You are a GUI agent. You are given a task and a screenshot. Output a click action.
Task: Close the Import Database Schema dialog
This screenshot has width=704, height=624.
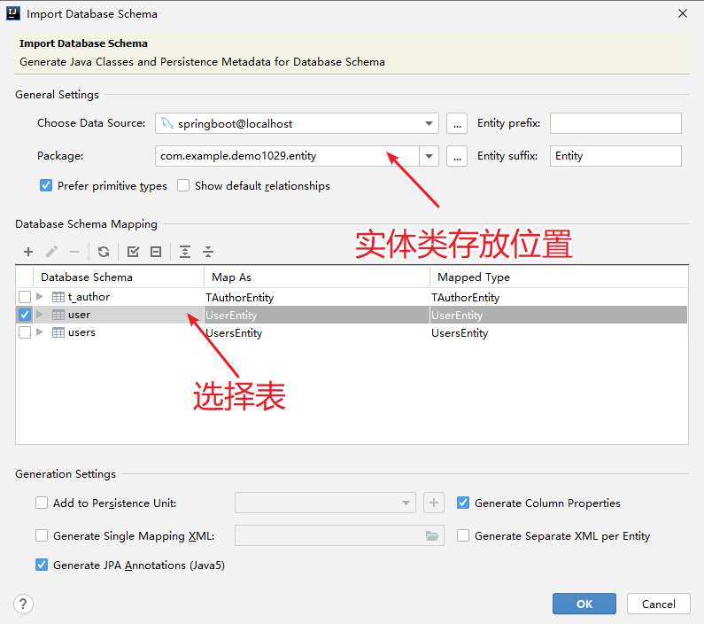pos(683,13)
